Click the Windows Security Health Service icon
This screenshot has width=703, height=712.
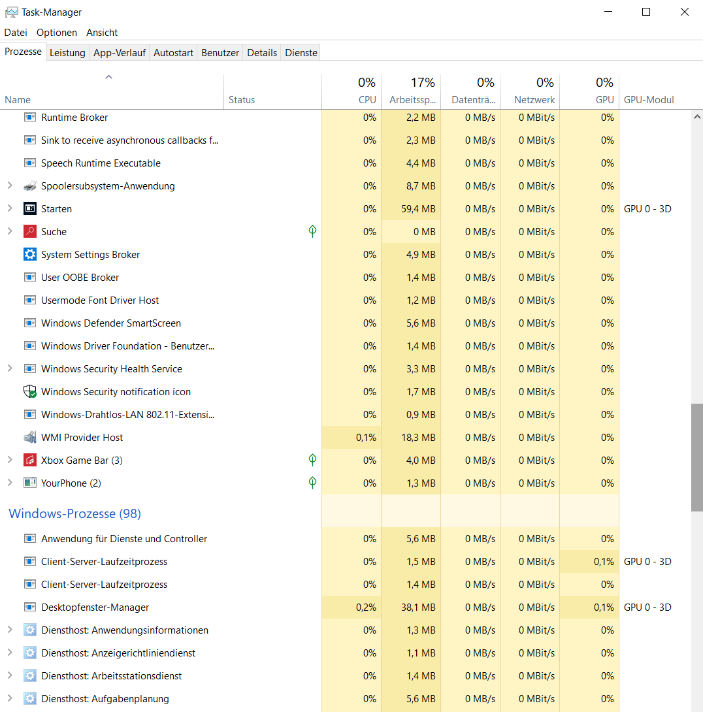tap(30, 368)
